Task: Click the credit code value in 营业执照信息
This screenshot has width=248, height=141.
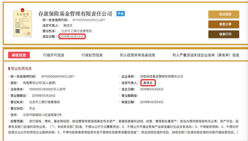Action: point(58,76)
